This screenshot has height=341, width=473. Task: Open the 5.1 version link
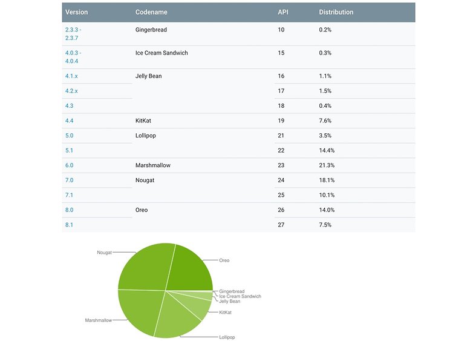(69, 150)
